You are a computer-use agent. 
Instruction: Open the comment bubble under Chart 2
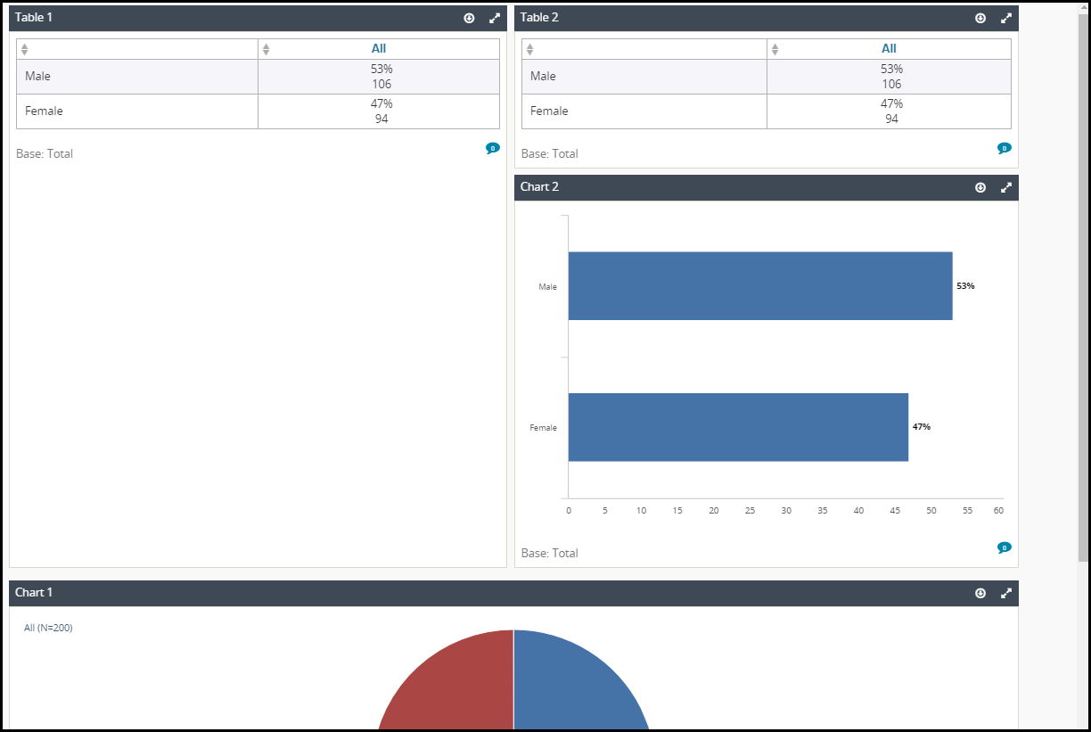[1005, 547]
